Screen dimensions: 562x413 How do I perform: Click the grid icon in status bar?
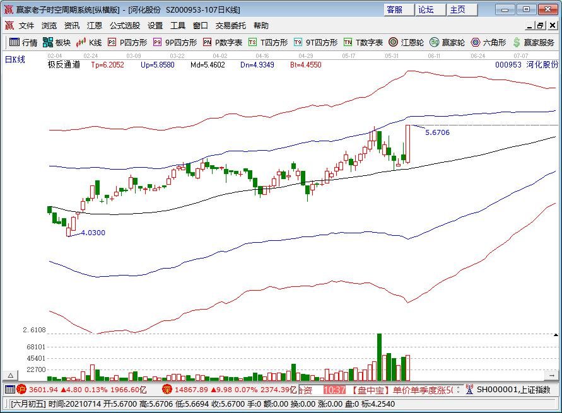pyautogui.click(x=10, y=389)
